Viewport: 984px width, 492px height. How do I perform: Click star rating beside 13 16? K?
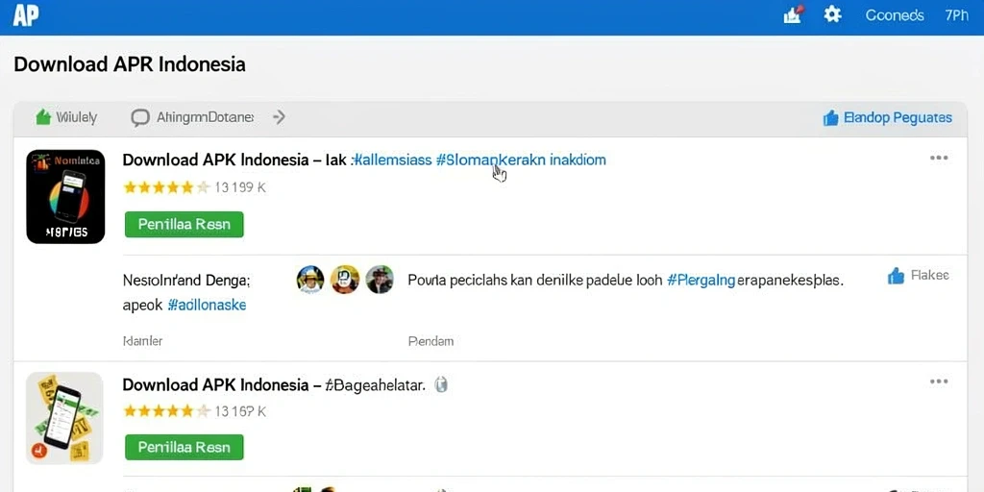pos(165,411)
